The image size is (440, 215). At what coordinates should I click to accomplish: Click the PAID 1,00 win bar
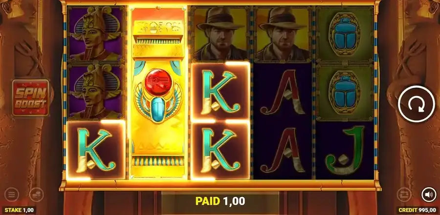pyautogui.click(x=220, y=201)
